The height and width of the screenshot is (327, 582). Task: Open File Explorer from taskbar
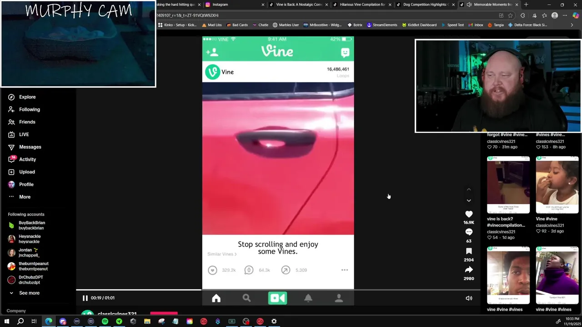pyautogui.click(x=147, y=322)
